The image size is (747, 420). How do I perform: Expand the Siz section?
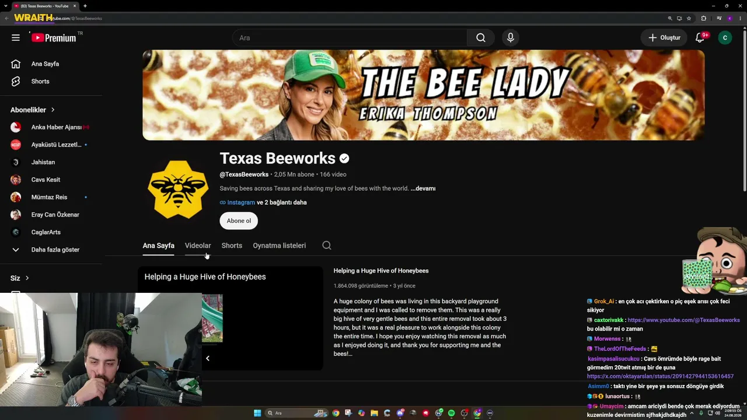[20, 278]
